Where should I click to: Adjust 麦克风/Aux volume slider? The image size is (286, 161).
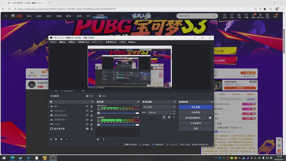[120, 113]
